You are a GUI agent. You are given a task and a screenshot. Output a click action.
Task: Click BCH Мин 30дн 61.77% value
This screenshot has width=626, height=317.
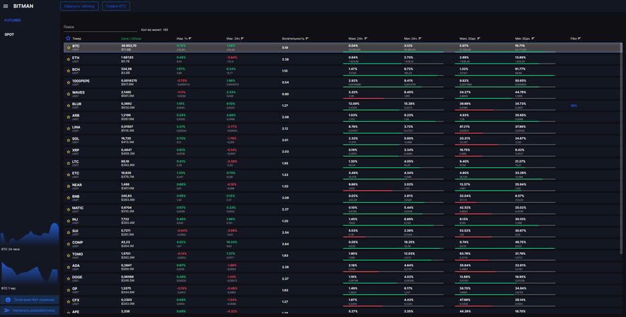pyautogui.click(x=520, y=69)
